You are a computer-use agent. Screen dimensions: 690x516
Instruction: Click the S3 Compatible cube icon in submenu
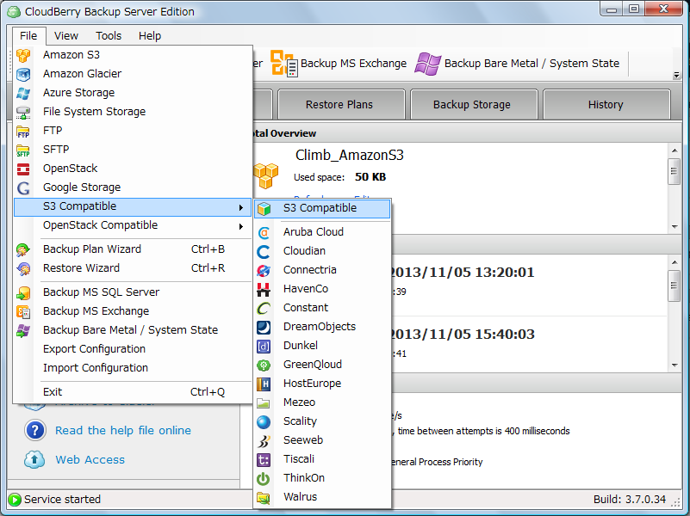[x=264, y=209]
